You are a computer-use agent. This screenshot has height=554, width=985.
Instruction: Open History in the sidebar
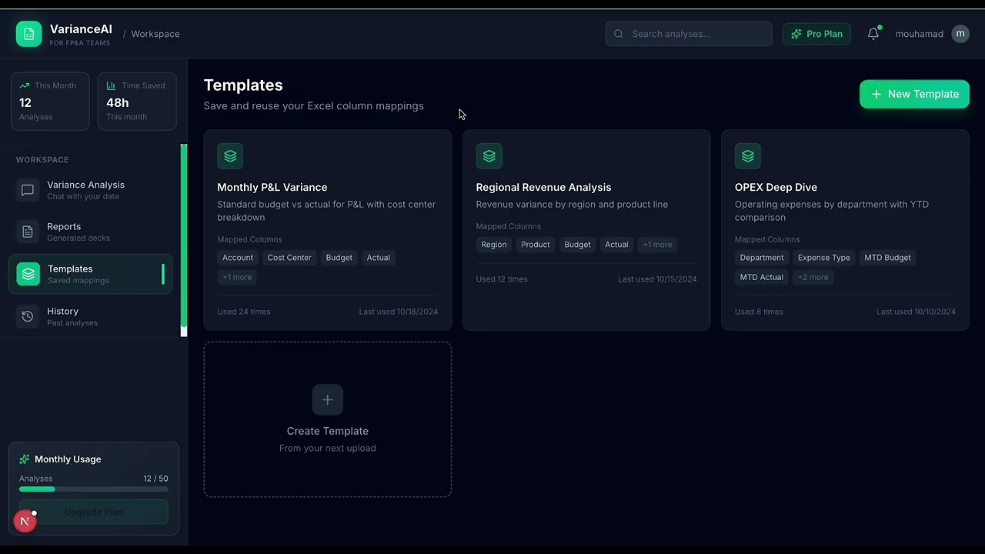tap(91, 316)
